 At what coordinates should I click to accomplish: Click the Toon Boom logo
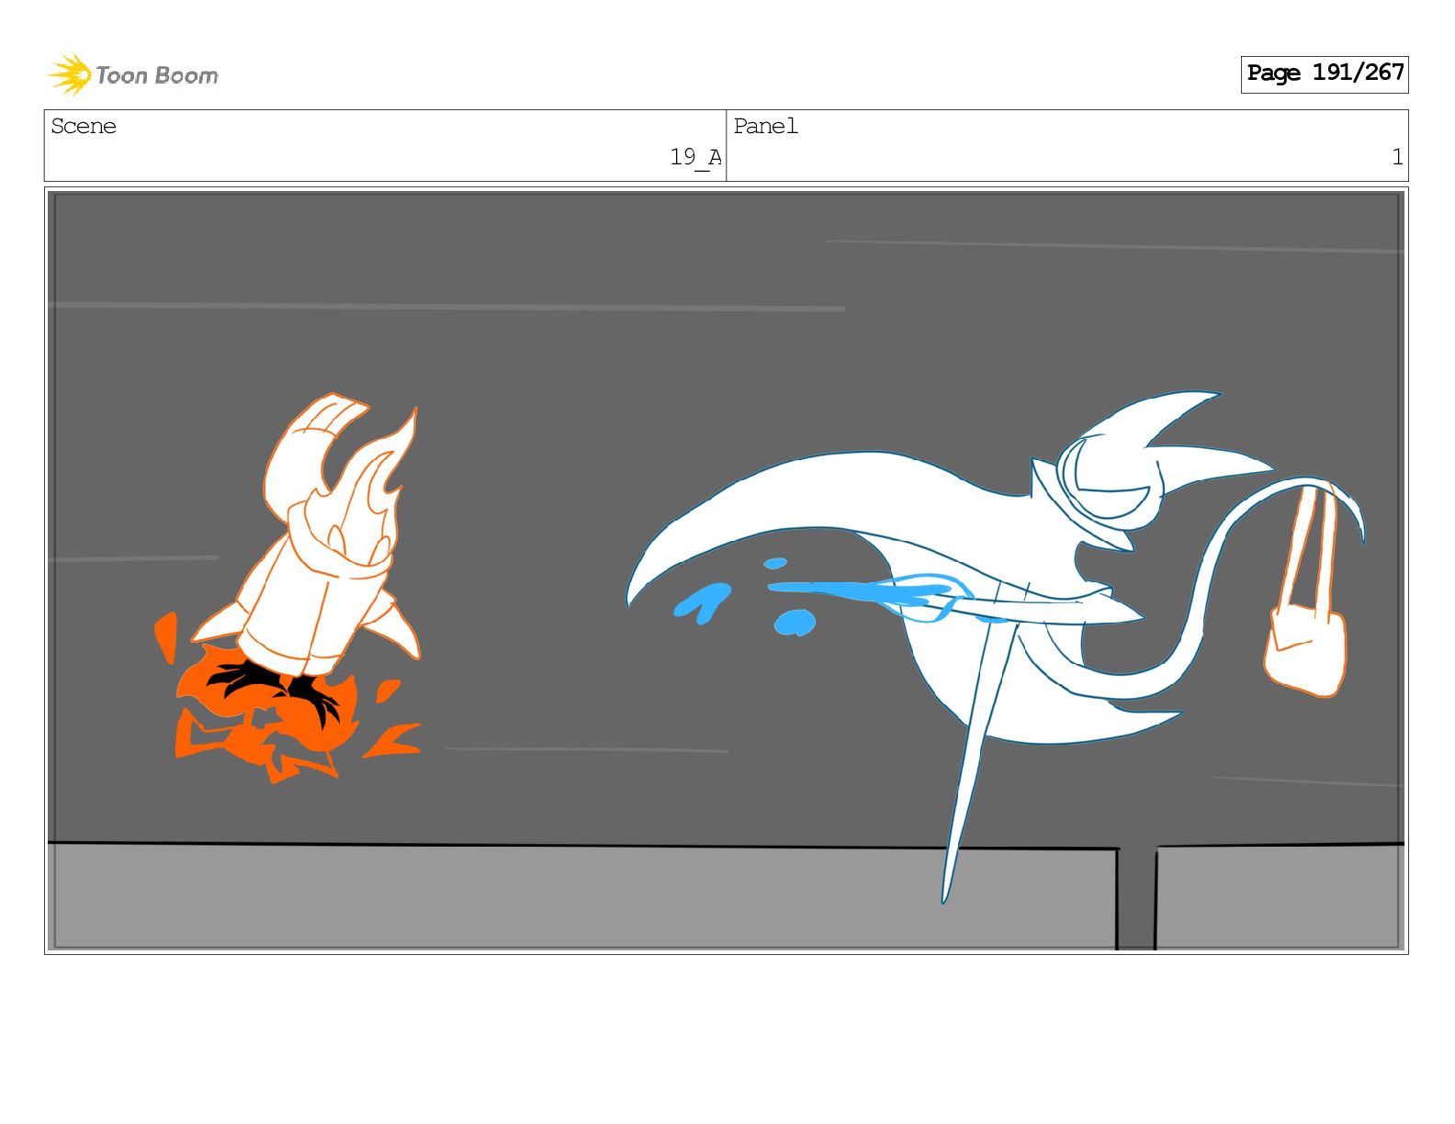[x=133, y=74]
